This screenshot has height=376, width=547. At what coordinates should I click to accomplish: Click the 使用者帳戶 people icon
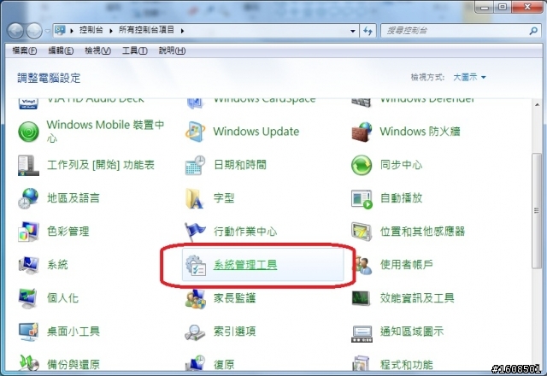(x=363, y=266)
